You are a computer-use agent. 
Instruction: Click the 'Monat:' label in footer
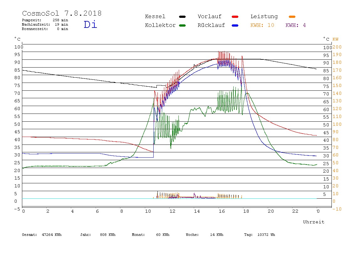138,235
